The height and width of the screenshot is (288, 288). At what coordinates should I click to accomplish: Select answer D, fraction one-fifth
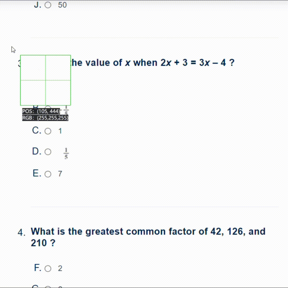point(48,152)
